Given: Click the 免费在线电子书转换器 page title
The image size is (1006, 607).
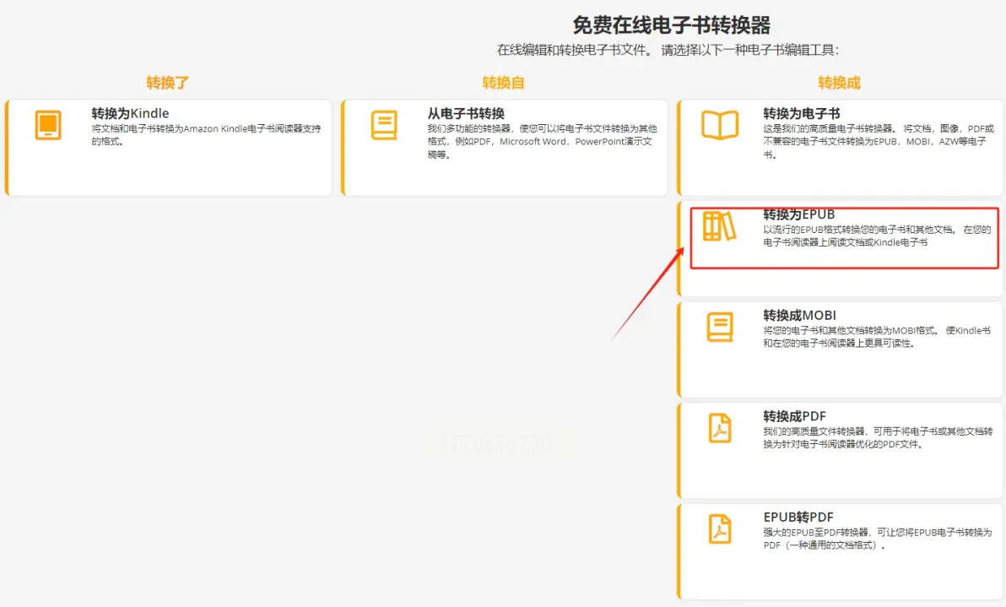Looking at the screenshot, I should point(671,25).
